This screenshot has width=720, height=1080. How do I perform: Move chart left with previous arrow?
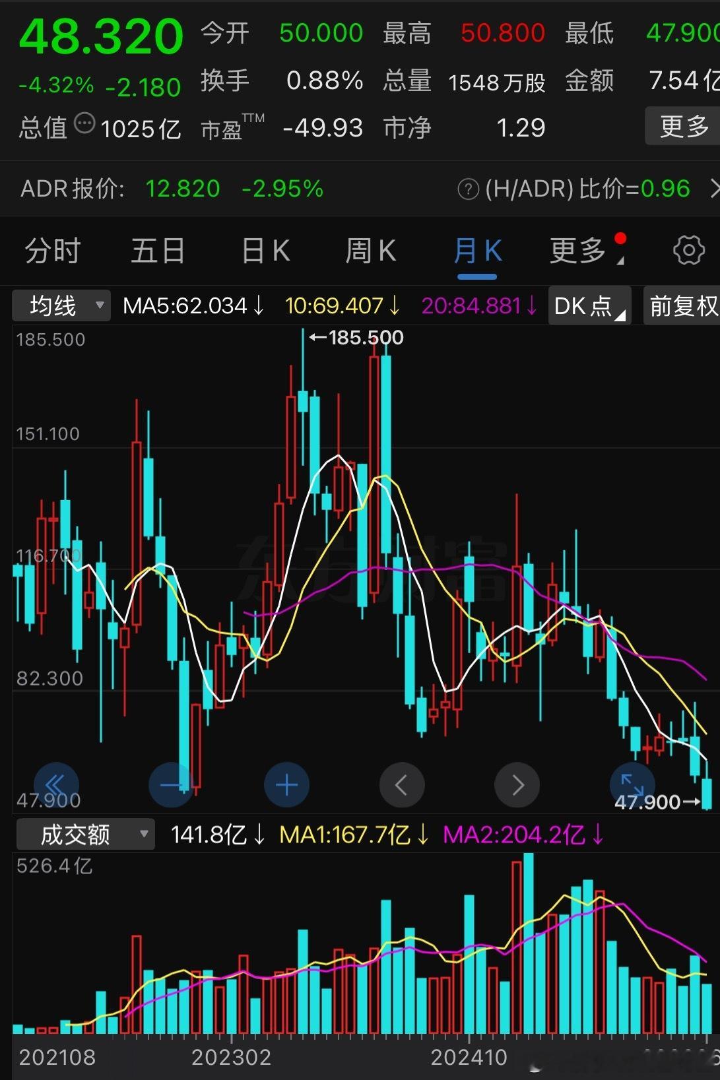[x=402, y=785]
